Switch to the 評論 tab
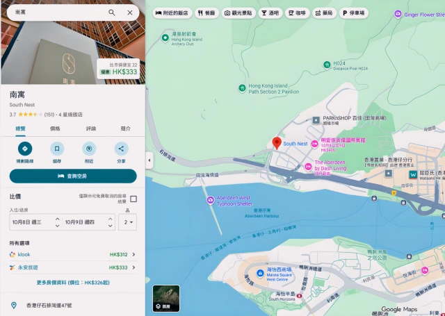Viewport: 445px width, 316px height. coord(91,128)
